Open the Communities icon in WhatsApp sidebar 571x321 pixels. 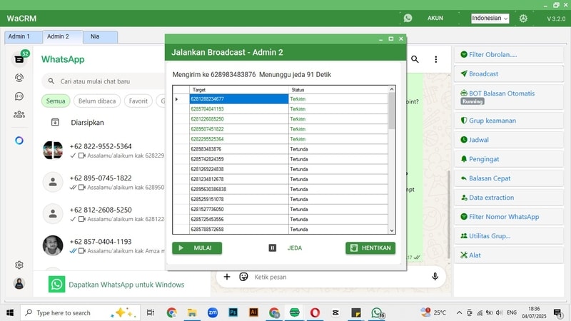point(19,114)
